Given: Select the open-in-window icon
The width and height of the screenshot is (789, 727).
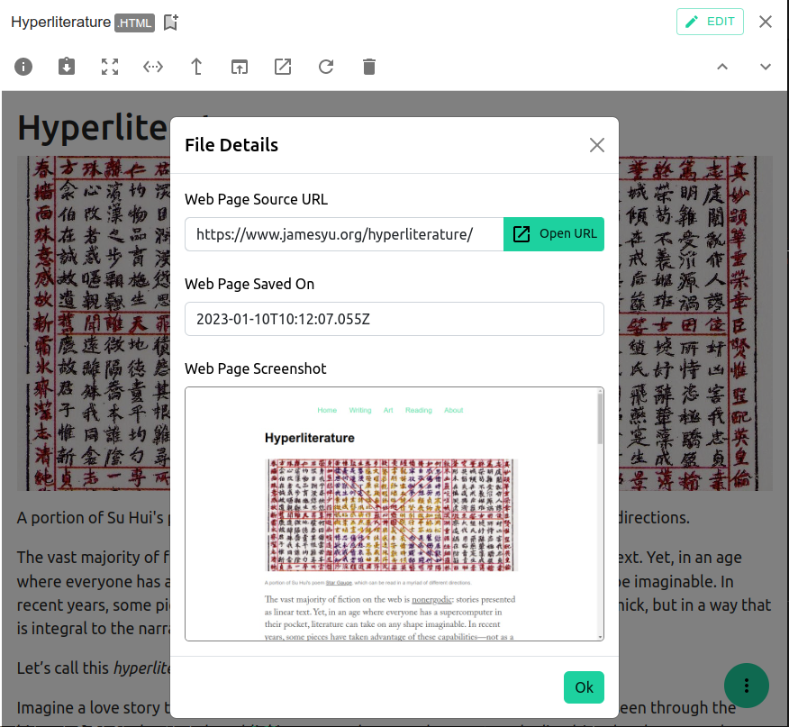Looking at the screenshot, I should (x=239, y=67).
